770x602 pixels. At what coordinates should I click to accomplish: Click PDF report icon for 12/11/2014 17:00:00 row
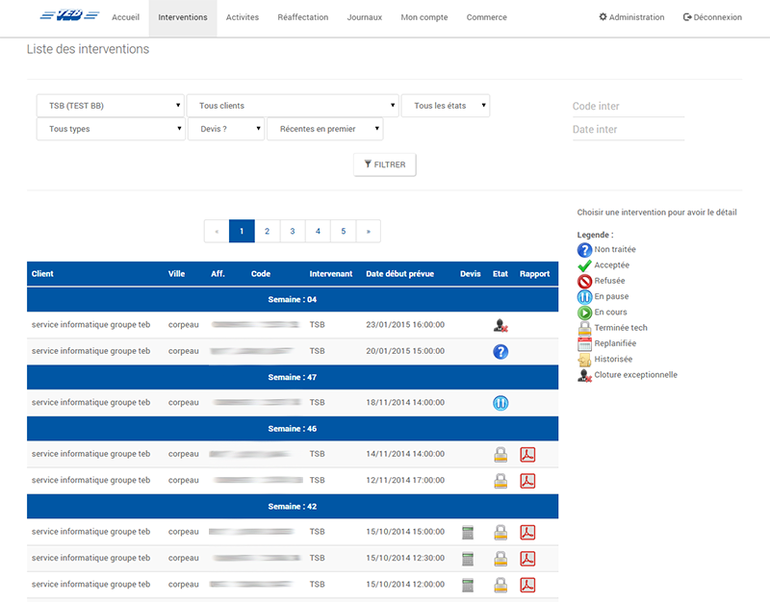coord(527,481)
